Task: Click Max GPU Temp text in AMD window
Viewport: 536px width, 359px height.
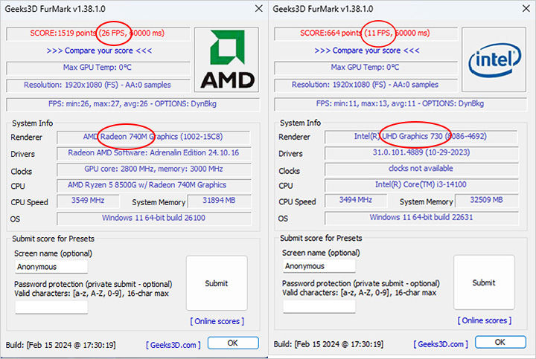Action: pyautogui.click(x=98, y=68)
